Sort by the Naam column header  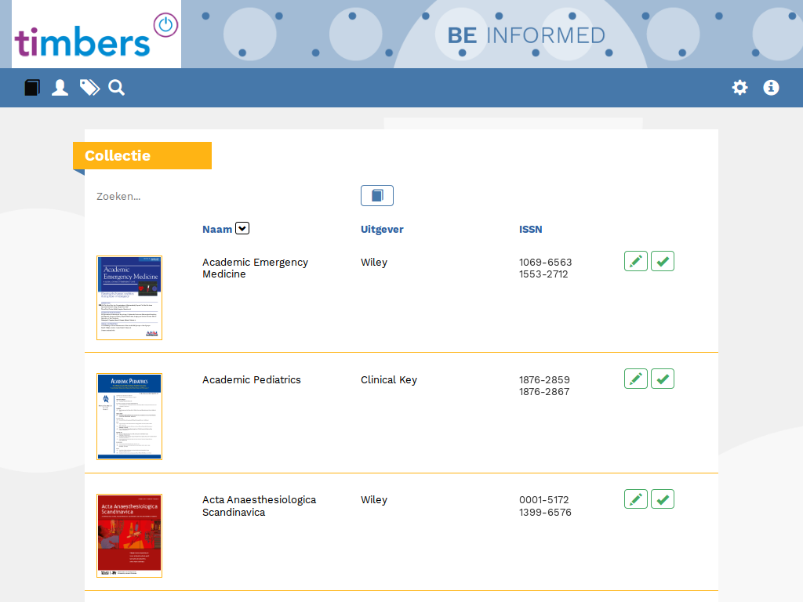pos(217,230)
